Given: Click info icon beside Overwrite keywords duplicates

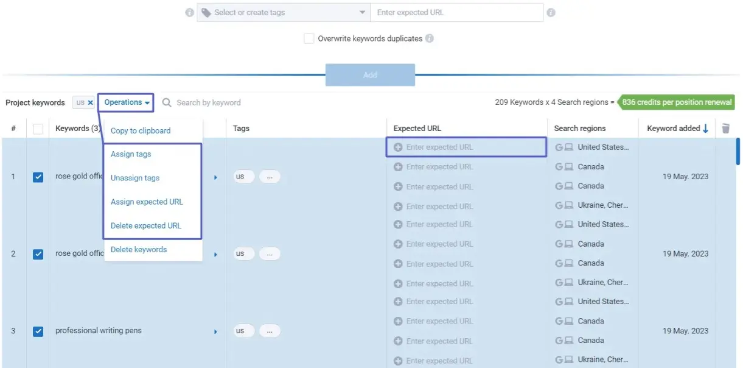Looking at the screenshot, I should (x=430, y=38).
